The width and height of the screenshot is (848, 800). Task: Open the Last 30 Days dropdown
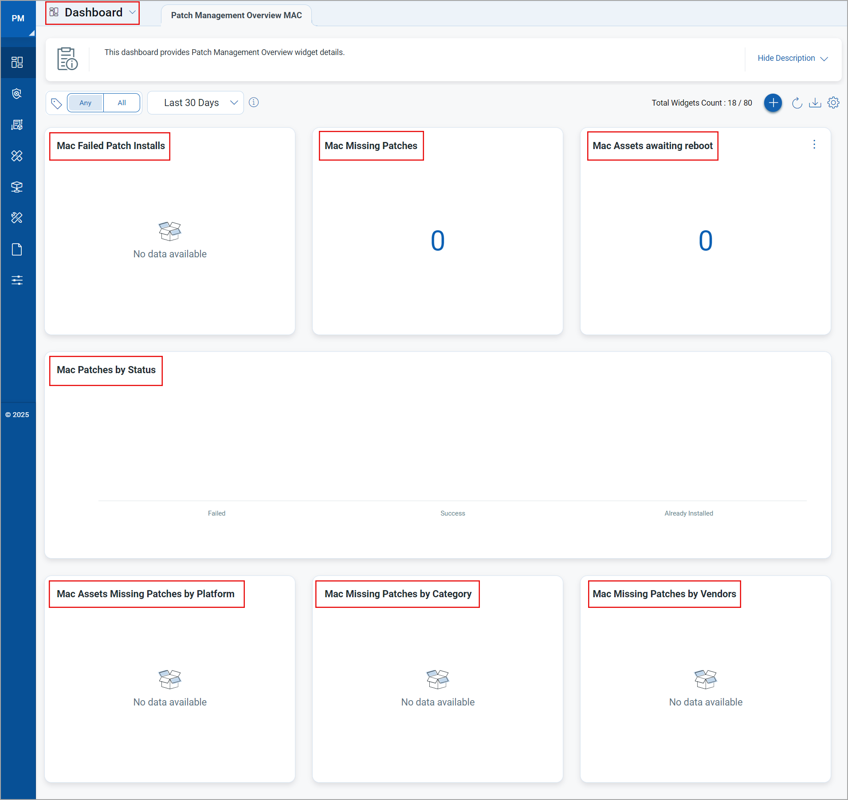click(x=196, y=103)
